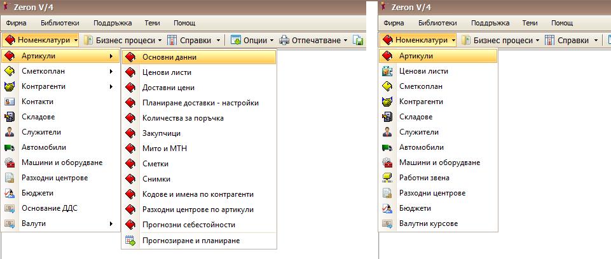Click the red icon beside Мито и МТН
The width and height of the screenshot is (611, 259).
click(130, 149)
